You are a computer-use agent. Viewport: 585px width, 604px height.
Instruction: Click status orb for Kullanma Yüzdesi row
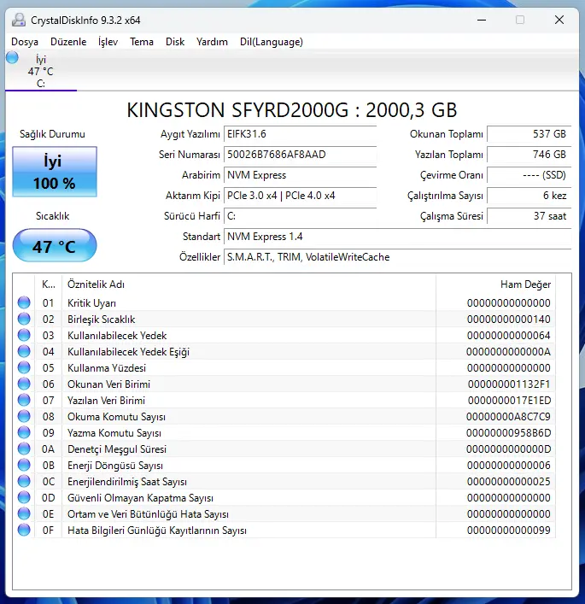[x=24, y=367]
